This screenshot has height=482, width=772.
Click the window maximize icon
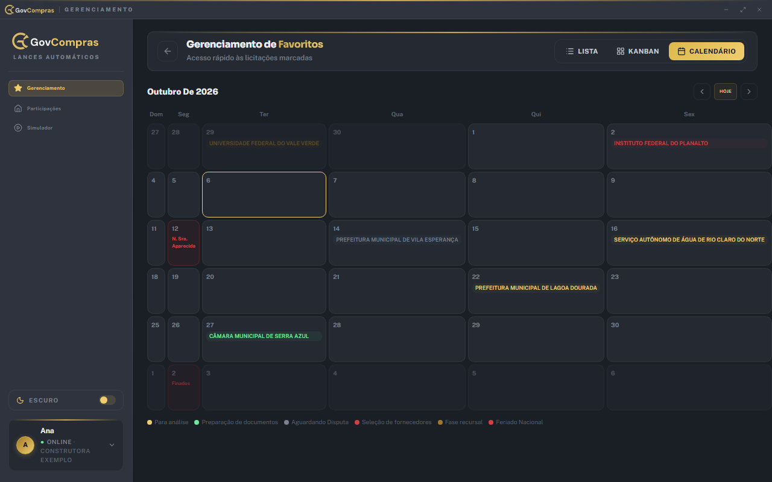(743, 10)
